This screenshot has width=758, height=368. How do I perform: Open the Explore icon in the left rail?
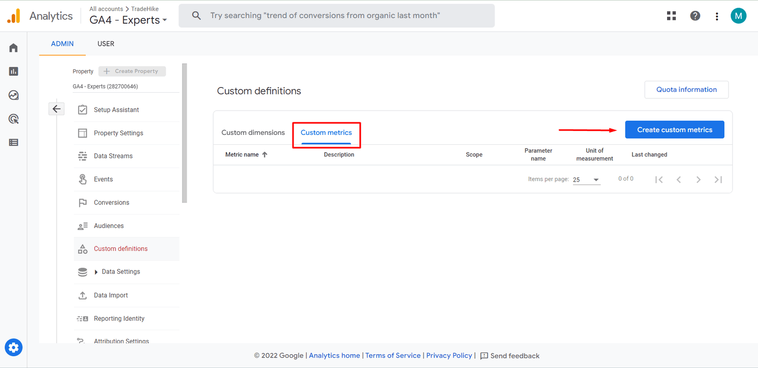(x=13, y=95)
